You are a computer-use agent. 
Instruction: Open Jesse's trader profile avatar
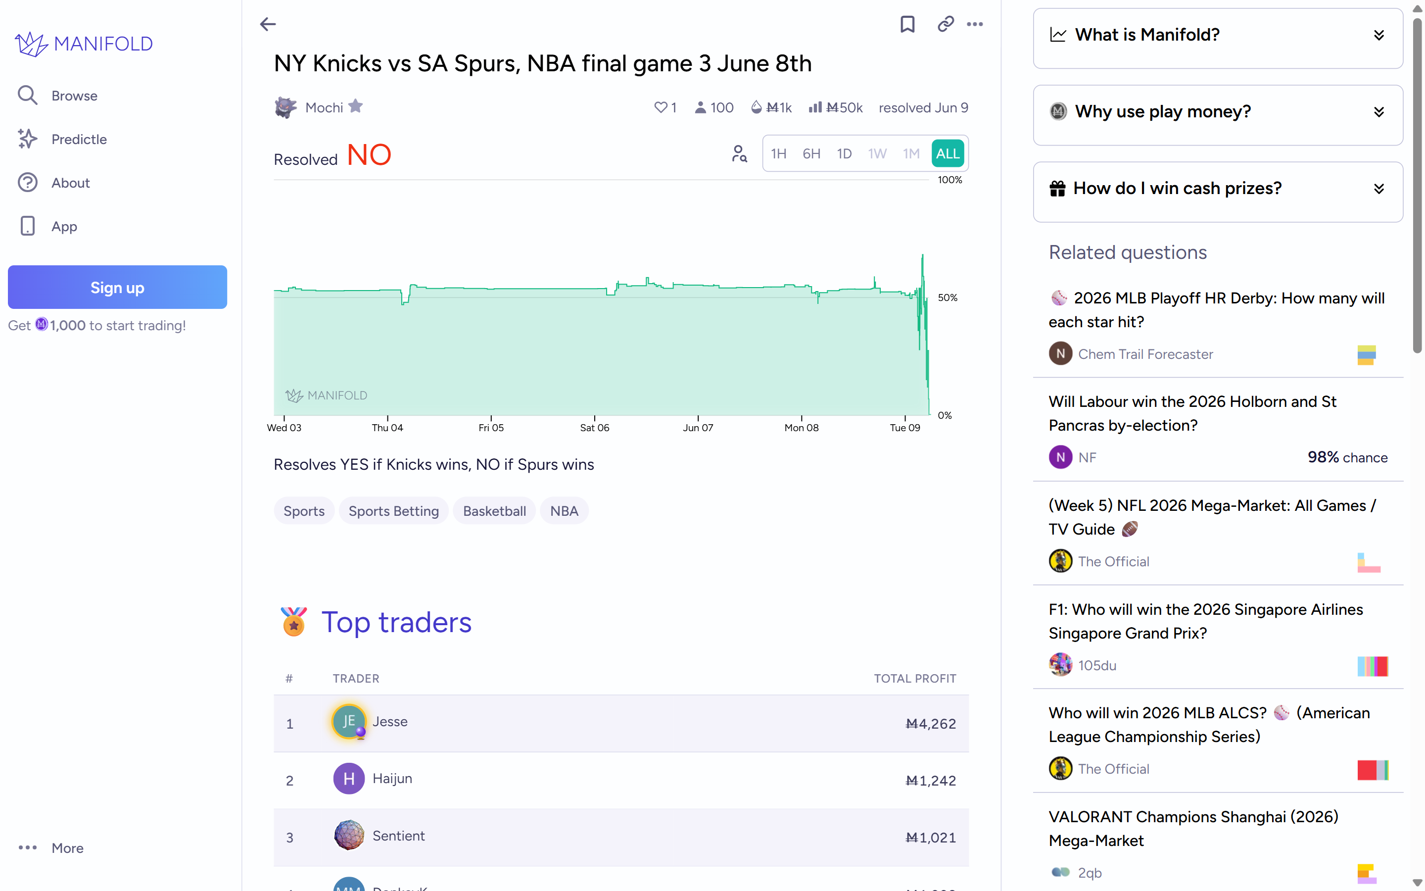pyautogui.click(x=349, y=721)
